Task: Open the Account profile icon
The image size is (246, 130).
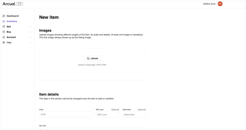Action: (x=4, y=37)
